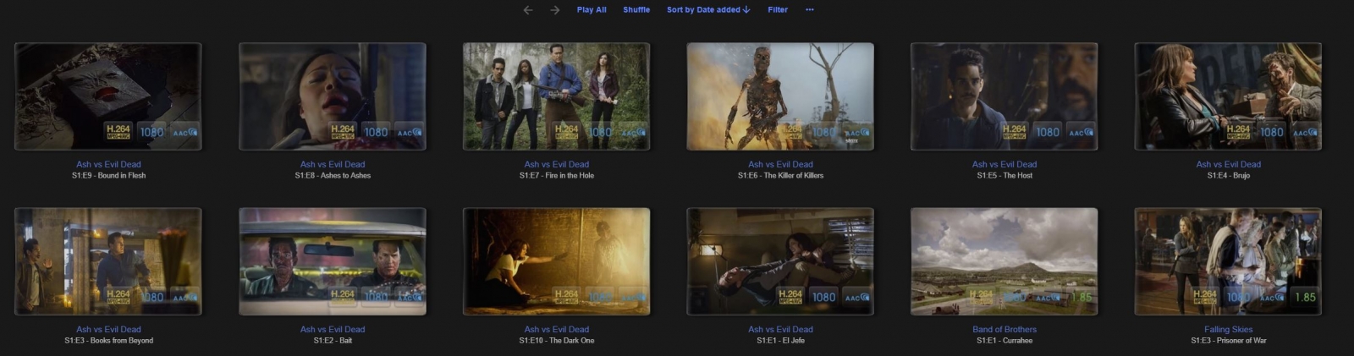Click Ash vs Evil Dead link above The Killer of Killers

point(780,164)
